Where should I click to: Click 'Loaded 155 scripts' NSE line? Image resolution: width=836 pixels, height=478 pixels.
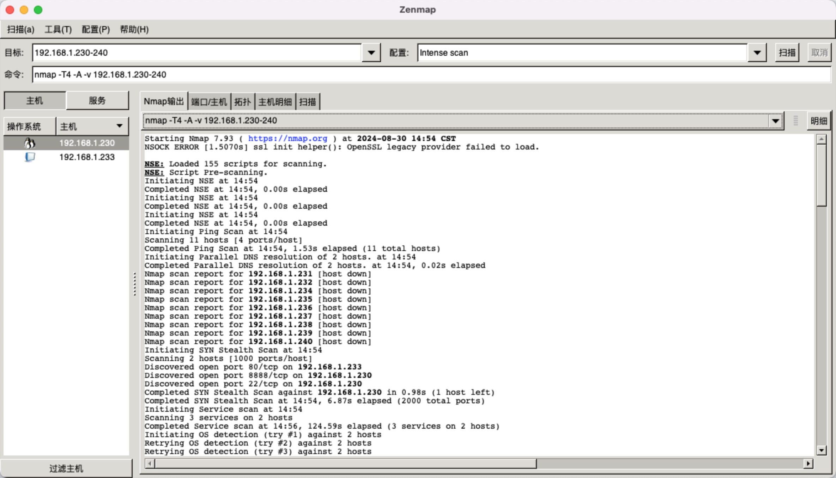pos(236,164)
